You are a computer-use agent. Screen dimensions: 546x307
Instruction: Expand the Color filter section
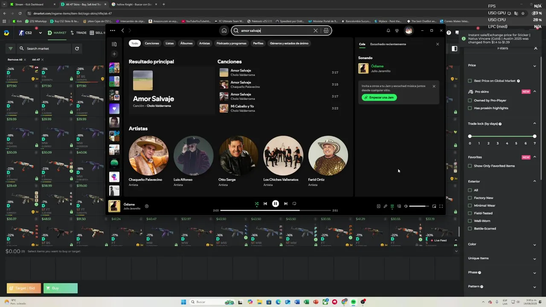534,245
